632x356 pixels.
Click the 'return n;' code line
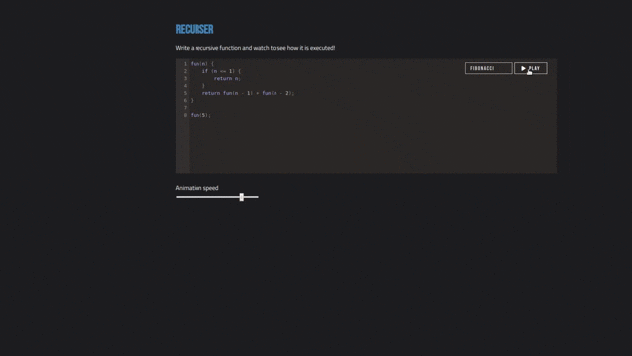227,79
